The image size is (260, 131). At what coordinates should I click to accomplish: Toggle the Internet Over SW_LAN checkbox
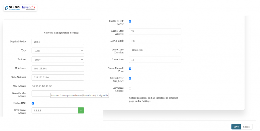tap(130, 79)
